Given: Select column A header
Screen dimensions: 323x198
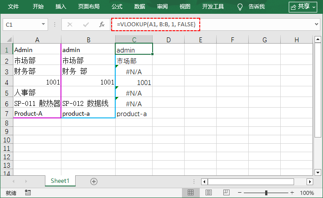Looking at the screenshot, I should click(x=37, y=40).
